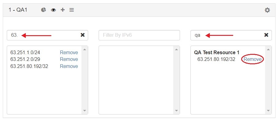
Task: Remove the 63.251.1.0/24 block
Action: click(x=69, y=52)
